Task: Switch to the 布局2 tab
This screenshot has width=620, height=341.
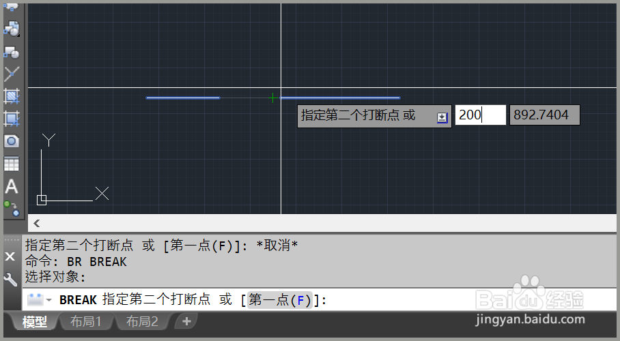Action: (x=142, y=322)
